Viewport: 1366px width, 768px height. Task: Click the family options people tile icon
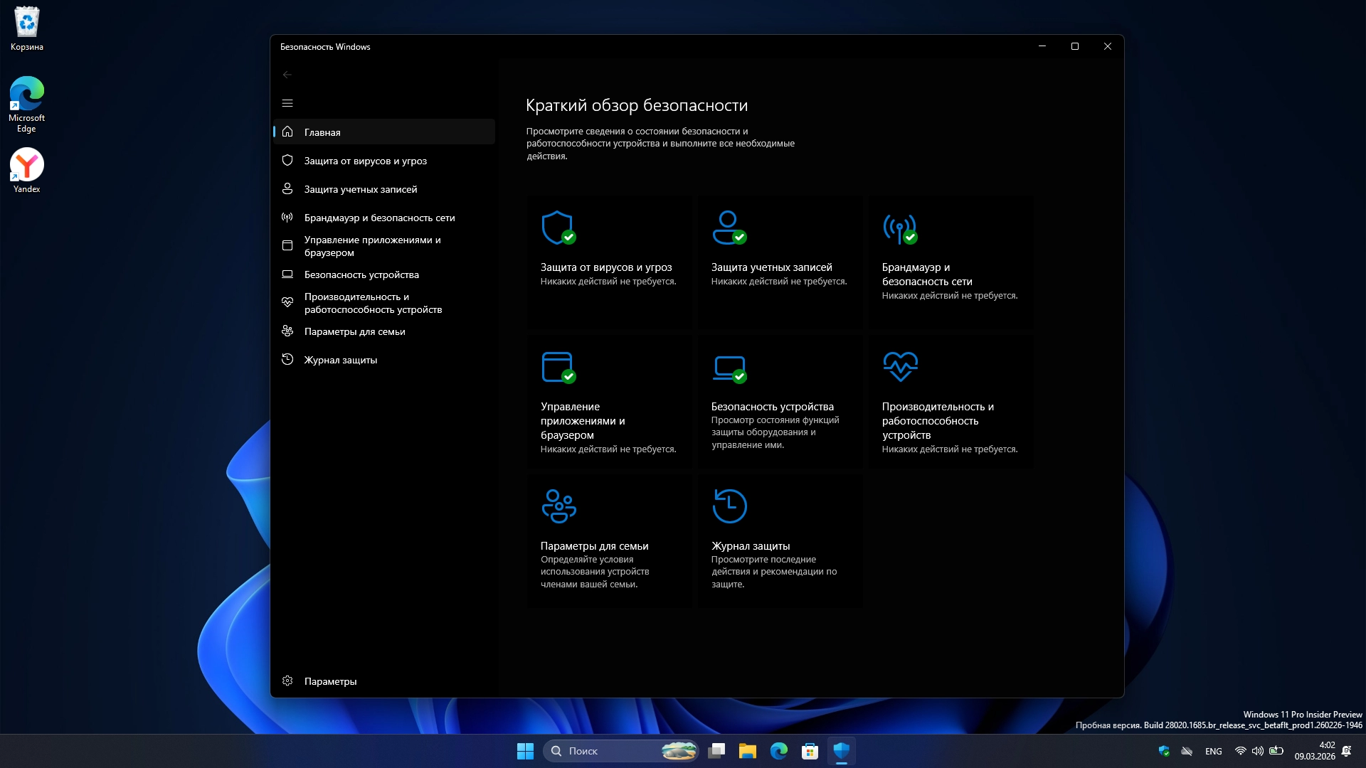tap(558, 506)
